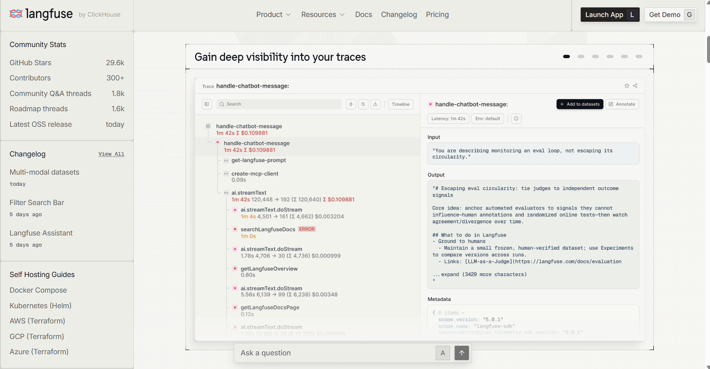Viewport: 710px width, 369px height.
Task: Open the Docker Compose self-hosting guide
Action: pos(38,290)
